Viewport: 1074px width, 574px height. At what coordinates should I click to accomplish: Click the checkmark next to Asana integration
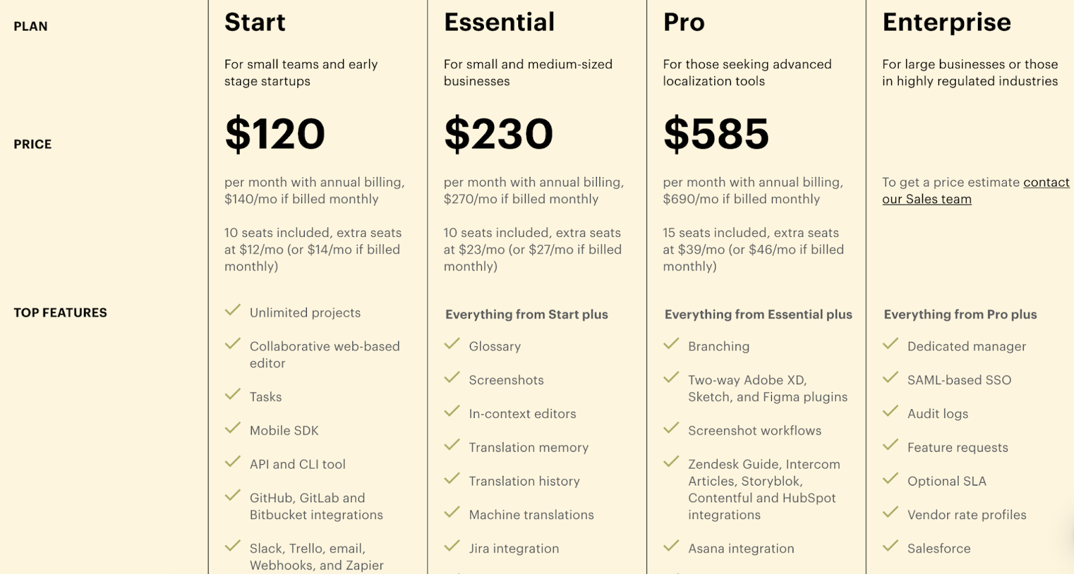[x=671, y=546]
